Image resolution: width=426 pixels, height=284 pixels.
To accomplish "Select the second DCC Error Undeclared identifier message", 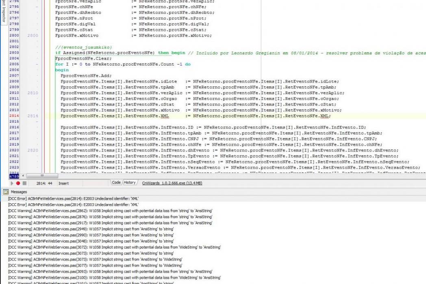I will 73,204.
